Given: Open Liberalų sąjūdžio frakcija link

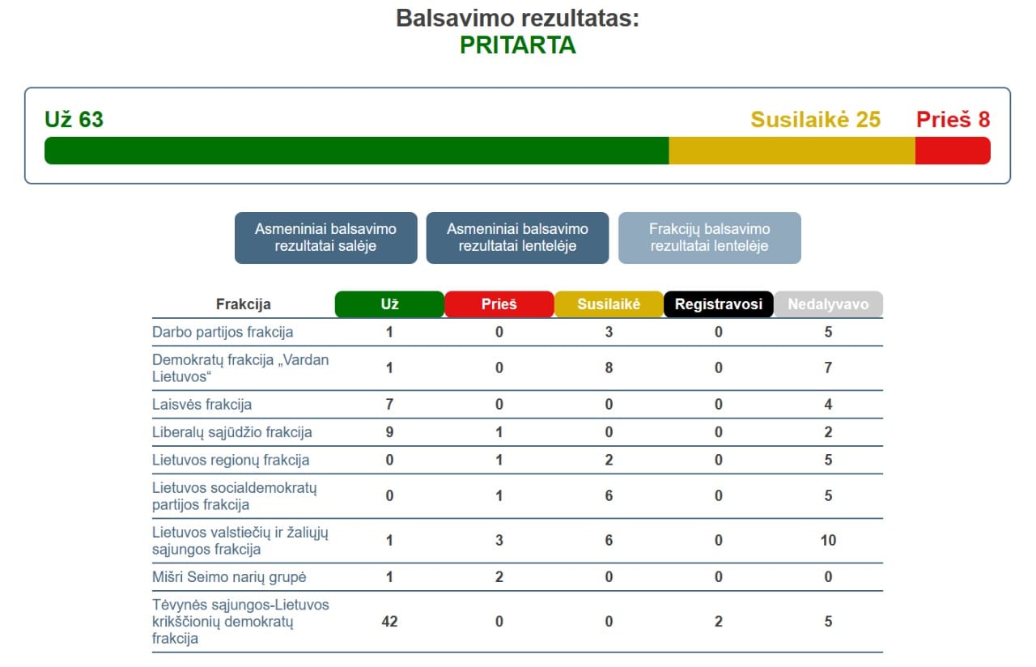Looking at the screenshot, I should [x=232, y=432].
